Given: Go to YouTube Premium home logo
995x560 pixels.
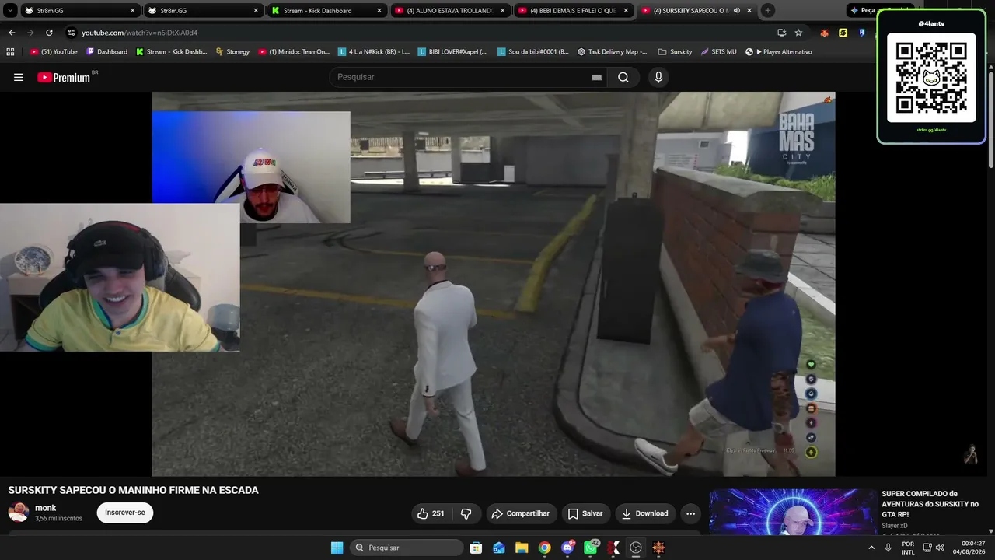Looking at the screenshot, I should pos(65,77).
